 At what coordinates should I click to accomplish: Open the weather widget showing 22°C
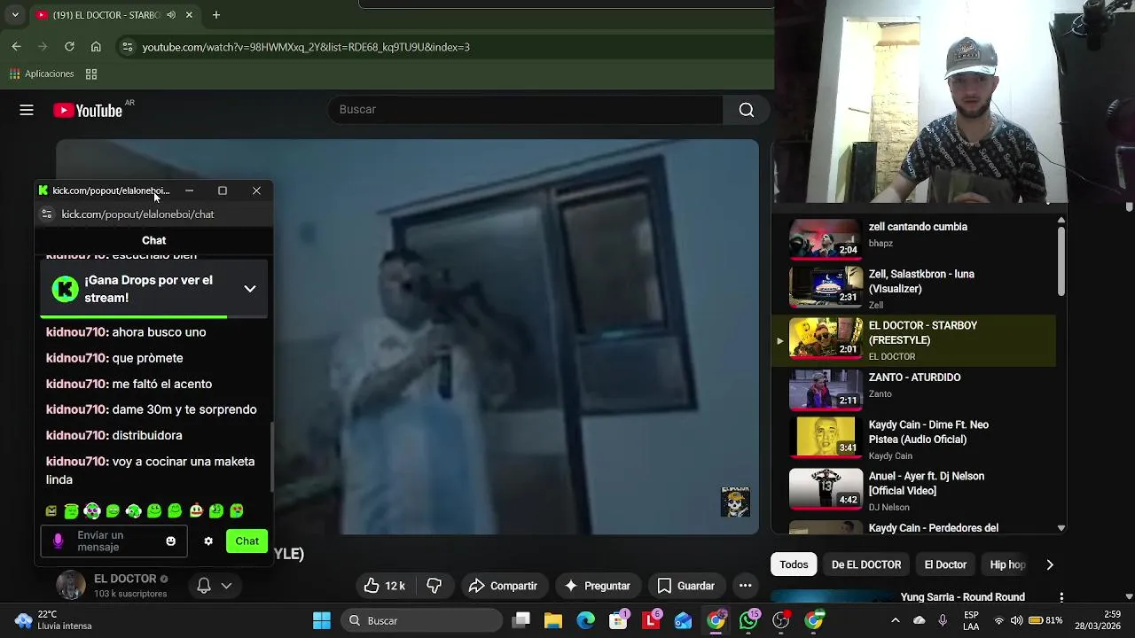53,620
